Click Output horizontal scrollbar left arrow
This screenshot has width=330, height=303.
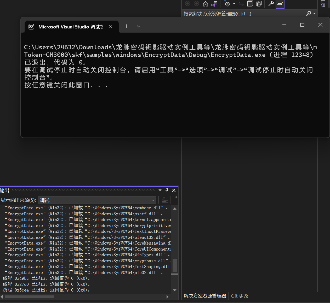[x=2, y=297]
